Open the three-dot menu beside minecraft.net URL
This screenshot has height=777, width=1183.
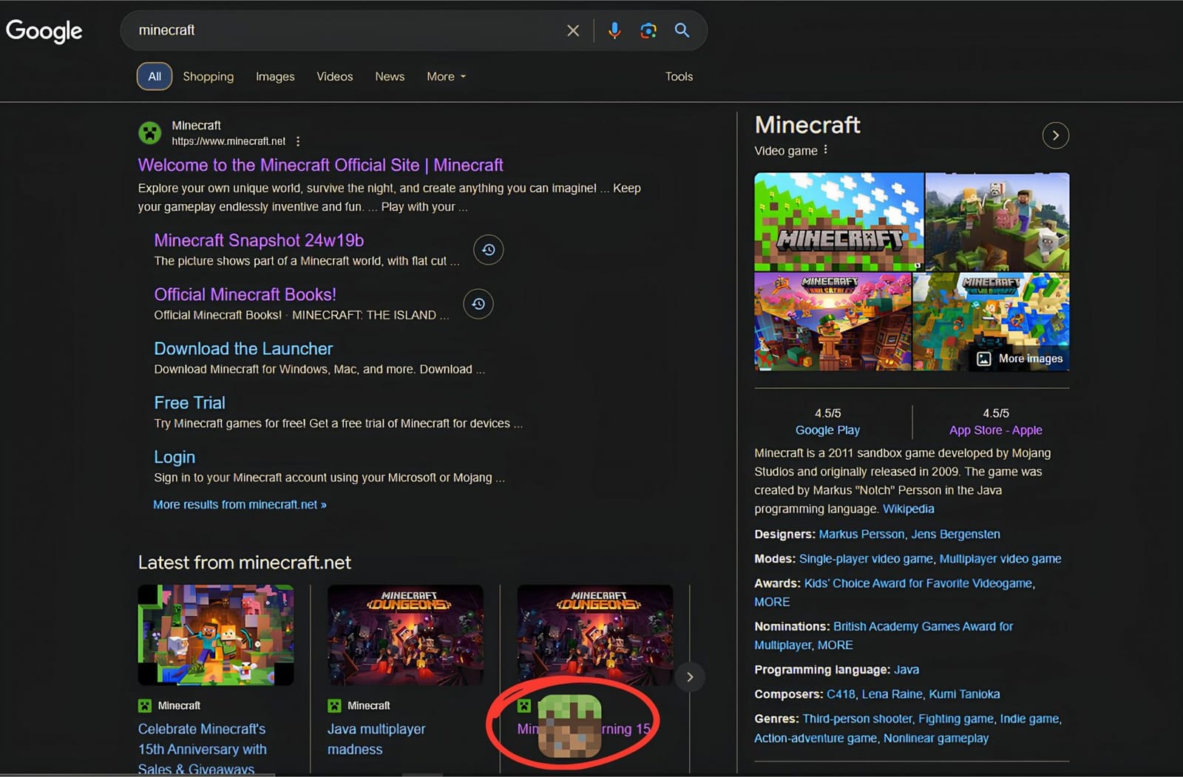click(x=298, y=140)
